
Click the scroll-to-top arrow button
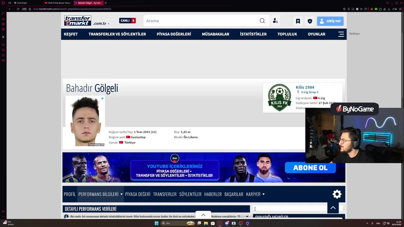(x=333, y=207)
